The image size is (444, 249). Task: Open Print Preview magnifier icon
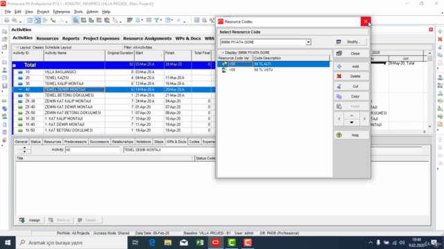pos(15,20)
